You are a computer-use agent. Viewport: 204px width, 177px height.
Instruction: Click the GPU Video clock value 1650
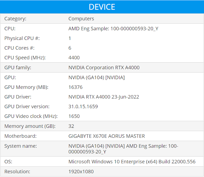coord(74,116)
